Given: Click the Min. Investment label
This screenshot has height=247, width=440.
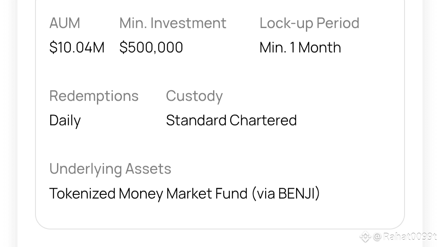Looking at the screenshot, I should pyautogui.click(x=173, y=23).
